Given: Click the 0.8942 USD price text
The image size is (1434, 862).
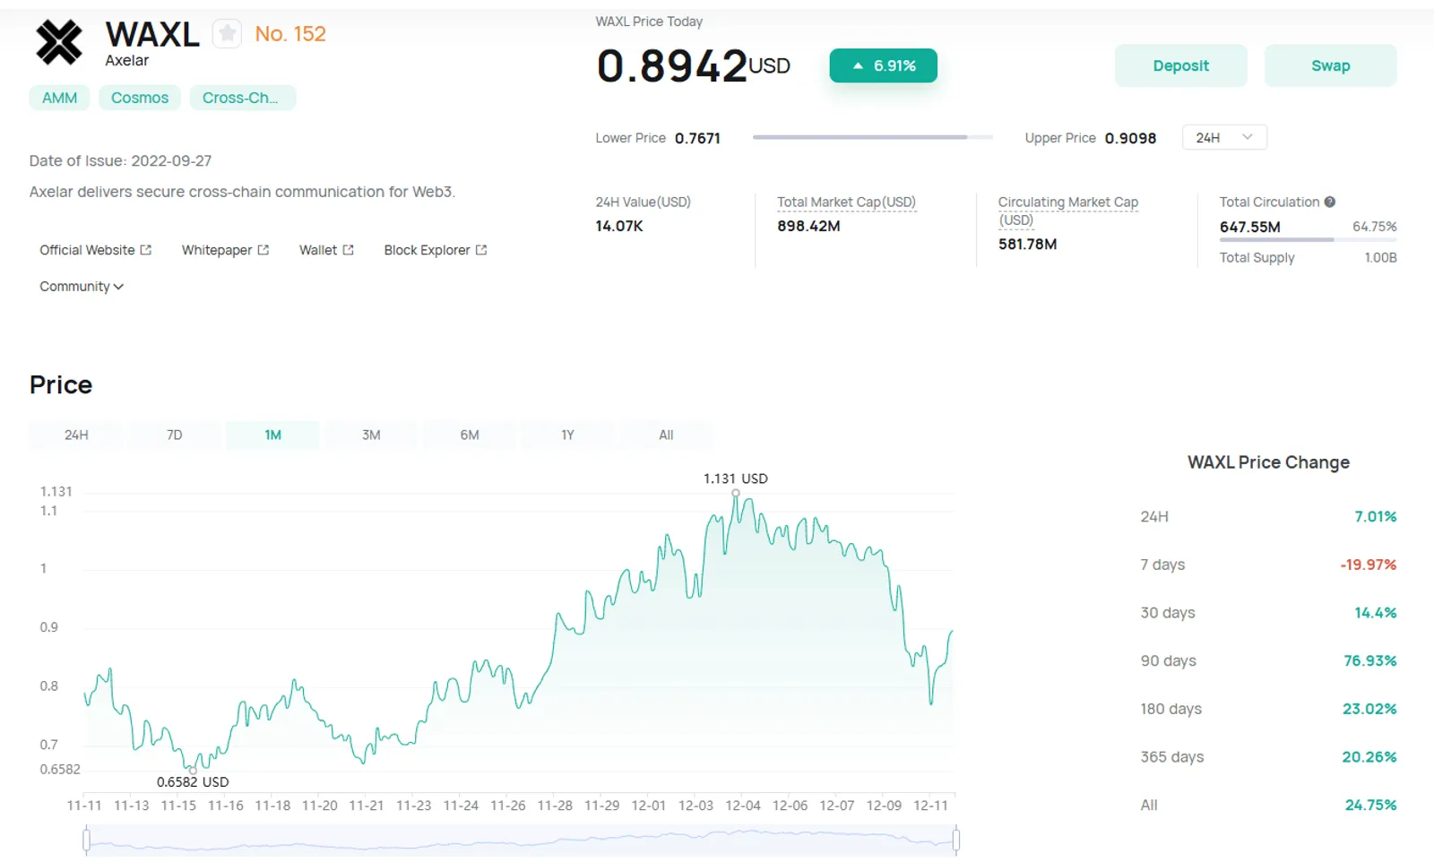Looking at the screenshot, I should 693,65.
